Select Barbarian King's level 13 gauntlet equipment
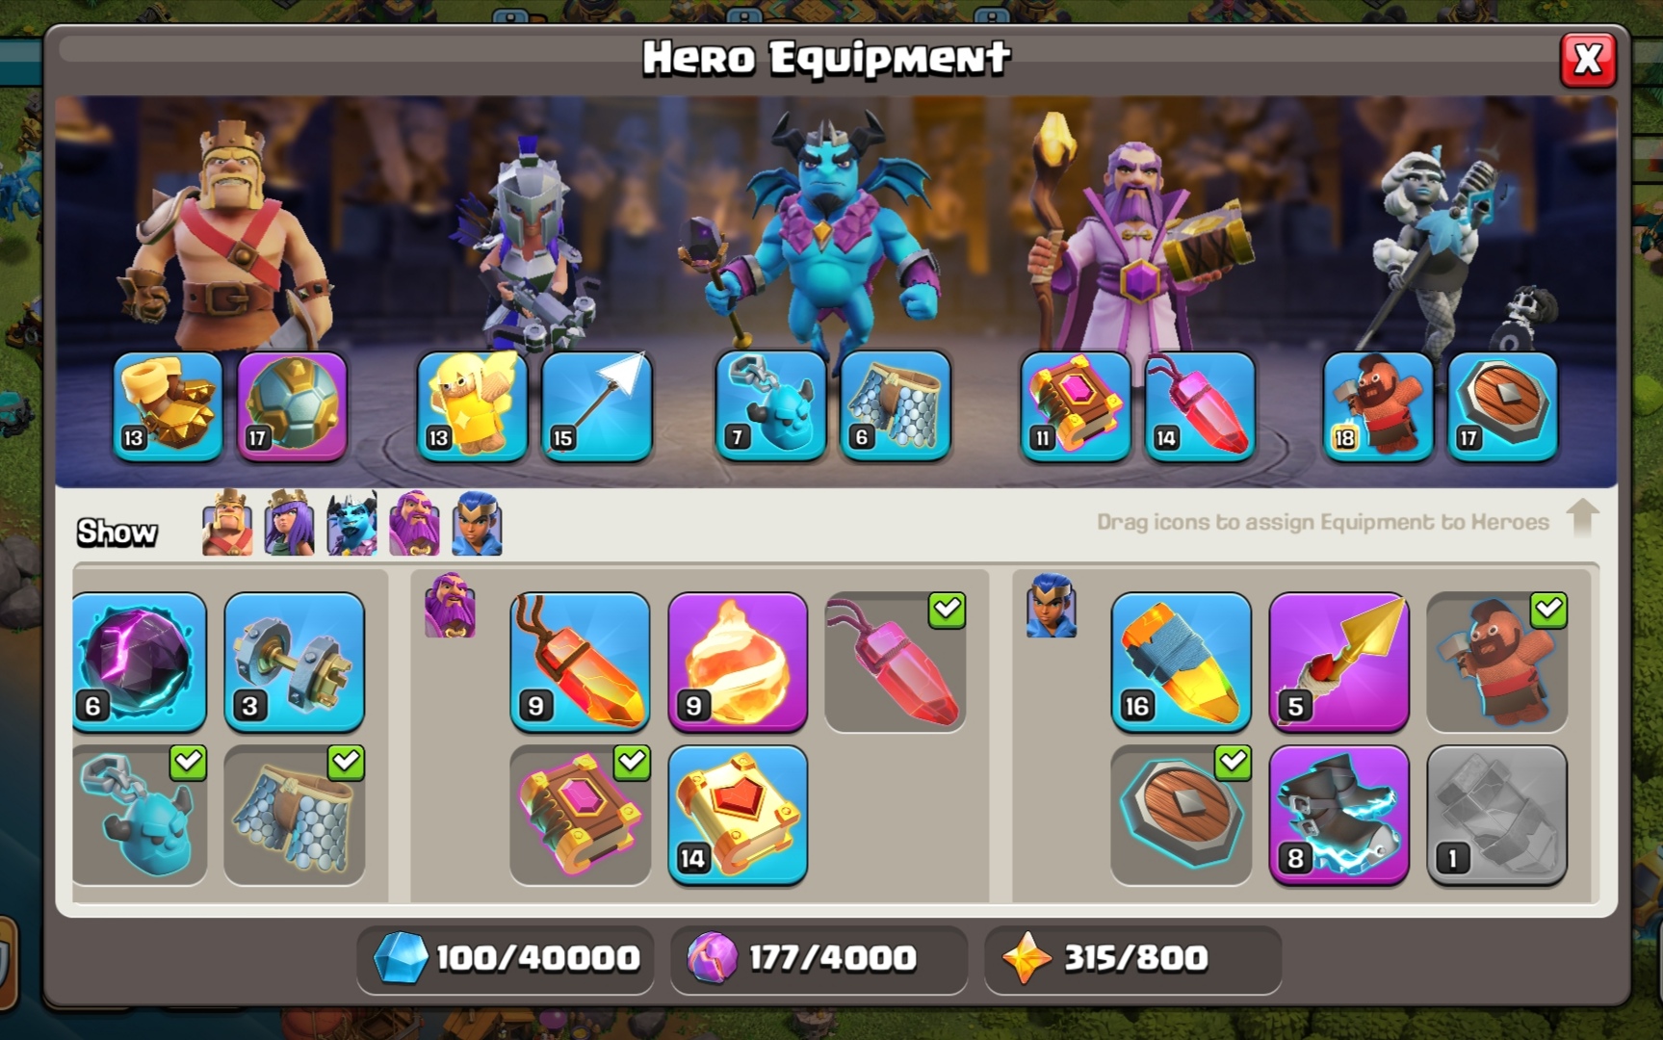 tap(168, 406)
